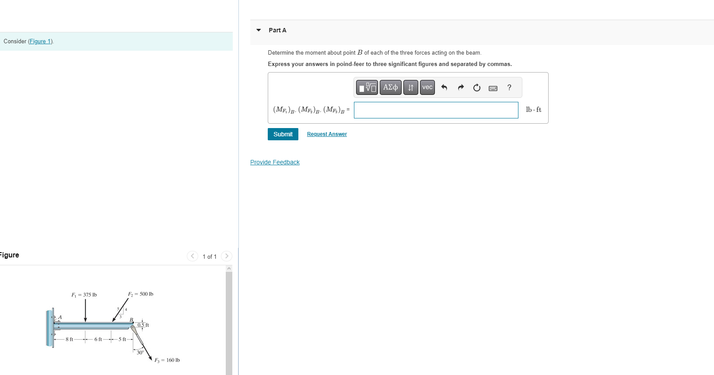
Task: Redo the last answer edit
Action: coord(461,87)
